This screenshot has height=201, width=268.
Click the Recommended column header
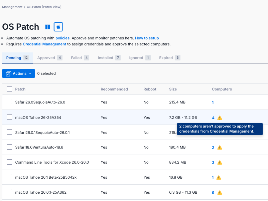114,89
